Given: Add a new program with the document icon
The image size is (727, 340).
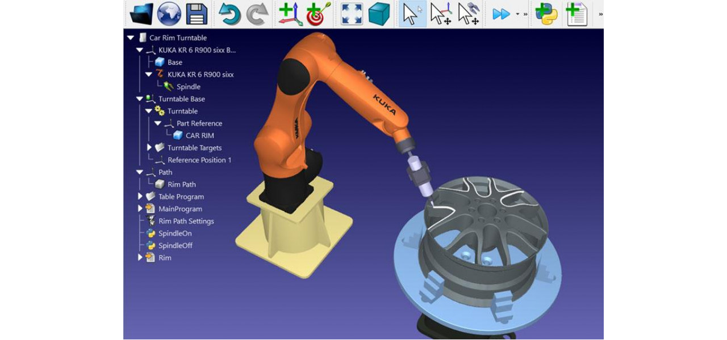Looking at the screenshot, I should (x=576, y=14).
